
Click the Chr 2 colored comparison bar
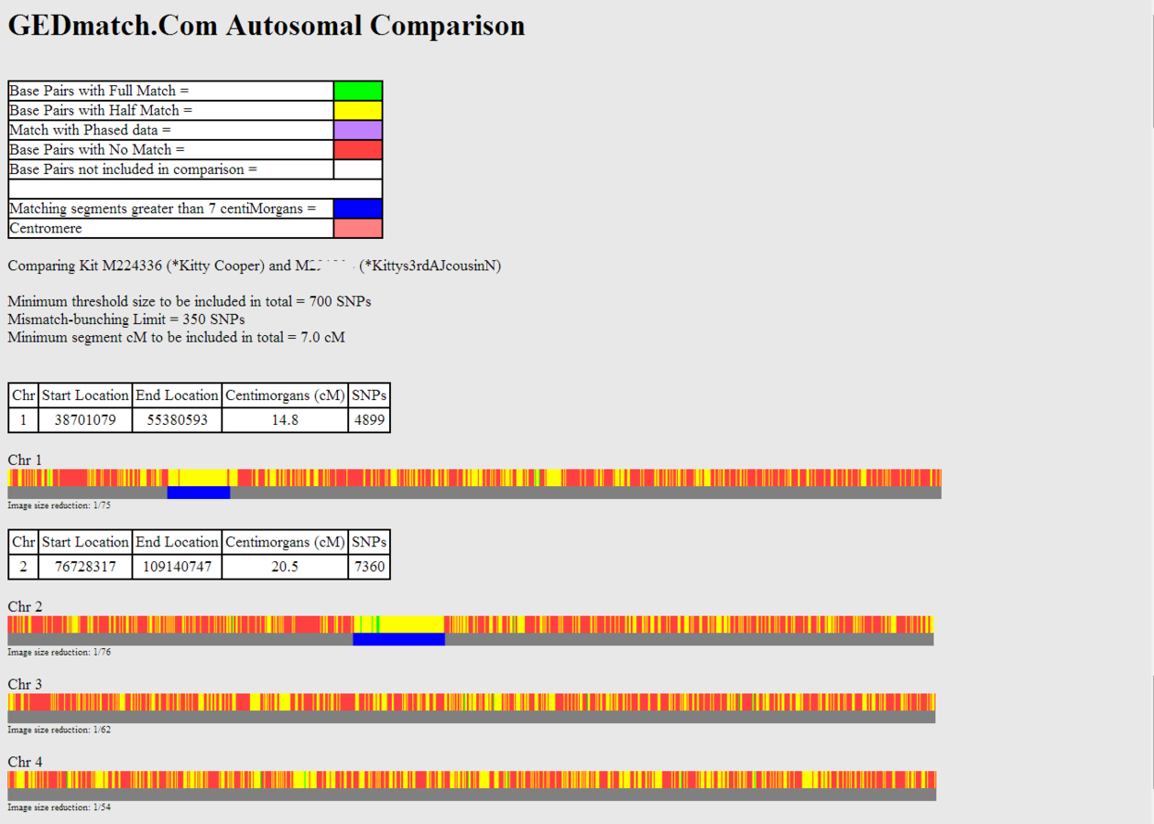coord(471,624)
